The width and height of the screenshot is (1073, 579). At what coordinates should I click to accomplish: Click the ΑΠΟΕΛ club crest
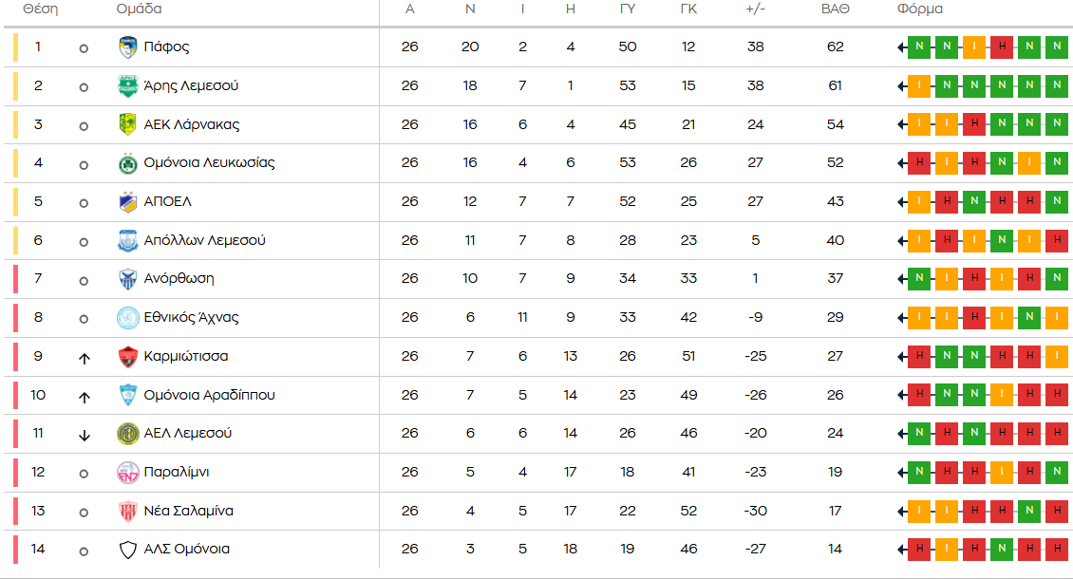pos(127,202)
